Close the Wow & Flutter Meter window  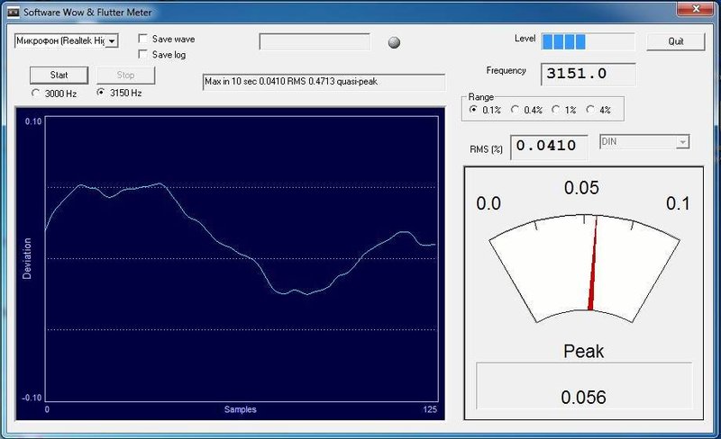coord(695,9)
